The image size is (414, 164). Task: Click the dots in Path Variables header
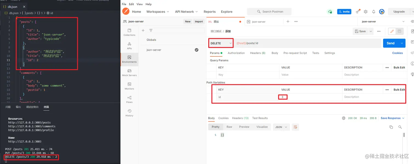click(387, 90)
